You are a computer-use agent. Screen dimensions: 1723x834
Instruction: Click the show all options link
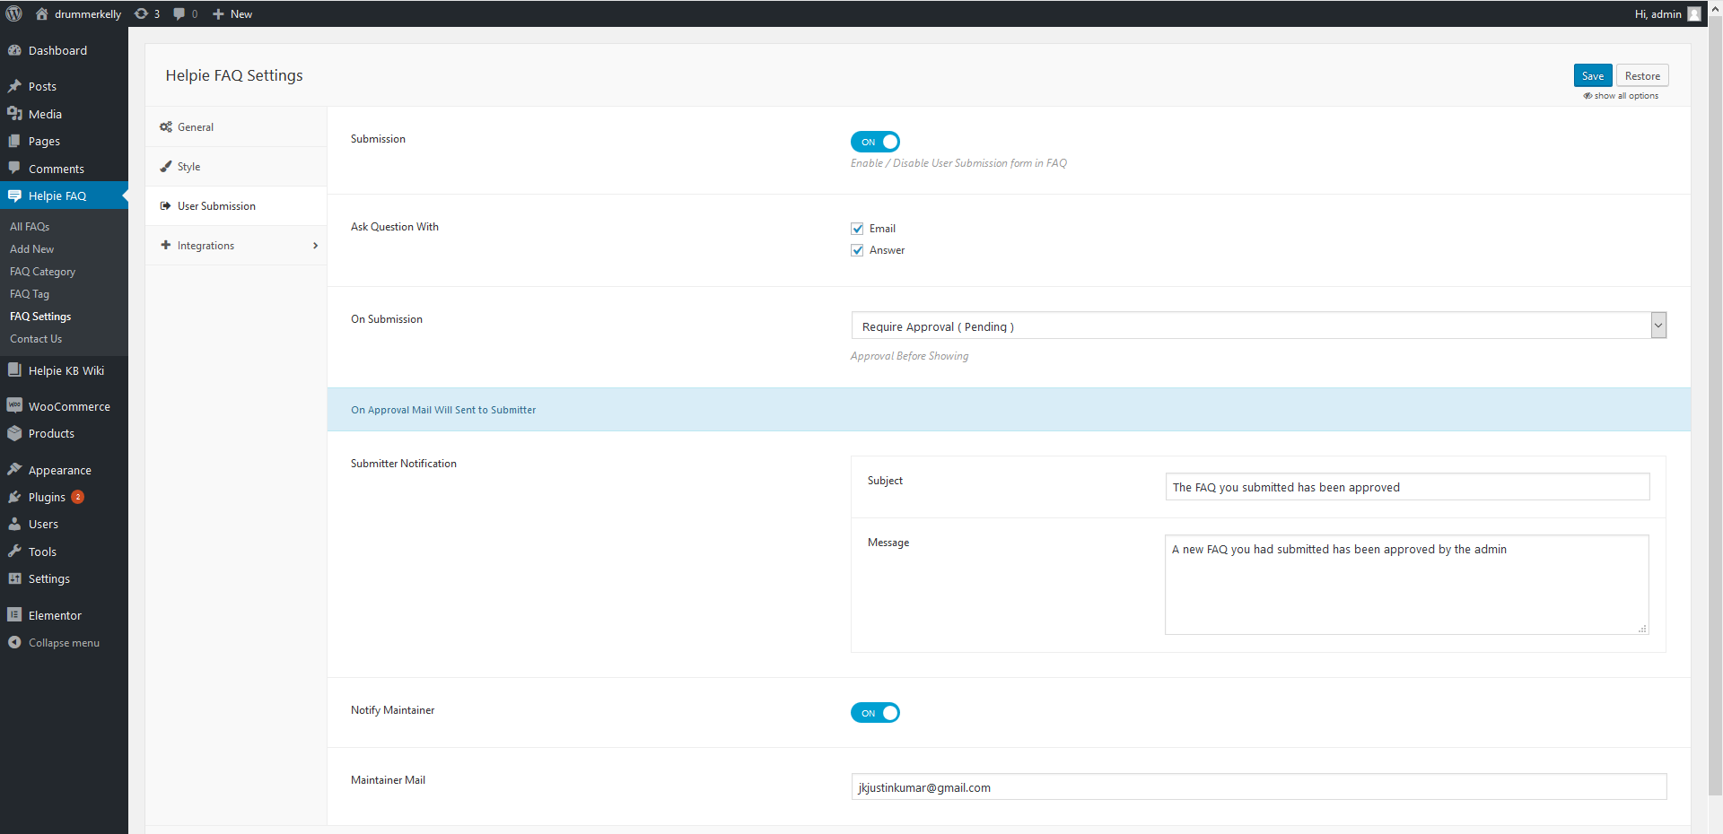[1625, 96]
